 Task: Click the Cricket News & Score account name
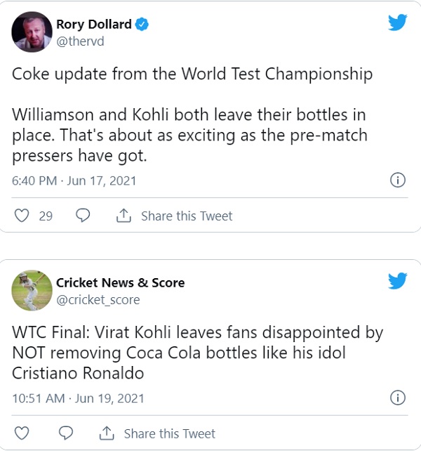click(120, 283)
